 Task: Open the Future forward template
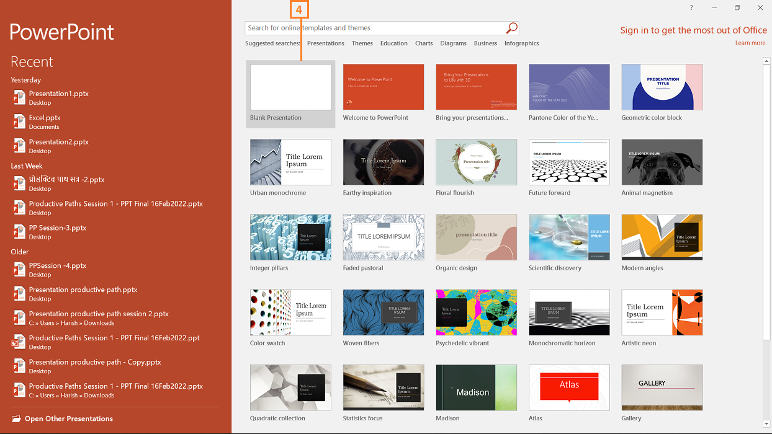pyautogui.click(x=569, y=162)
